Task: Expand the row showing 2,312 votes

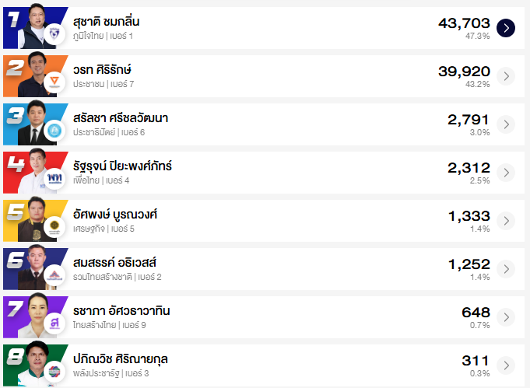Action: tap(505, 173)
